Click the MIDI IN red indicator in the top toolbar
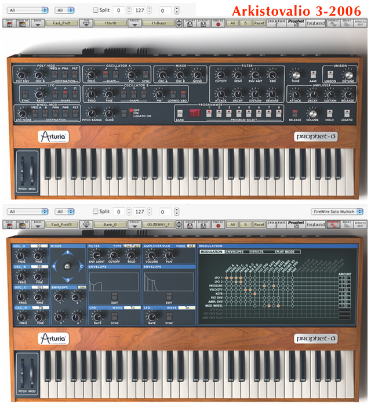 click(x=218, y=23)
